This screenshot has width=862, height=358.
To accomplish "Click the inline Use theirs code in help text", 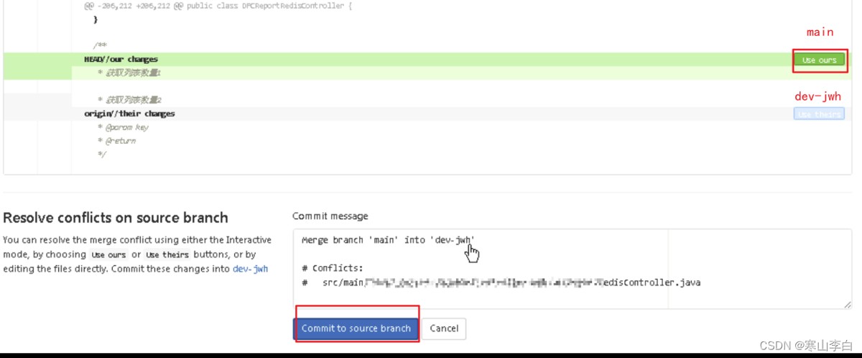I will [167, 255].
